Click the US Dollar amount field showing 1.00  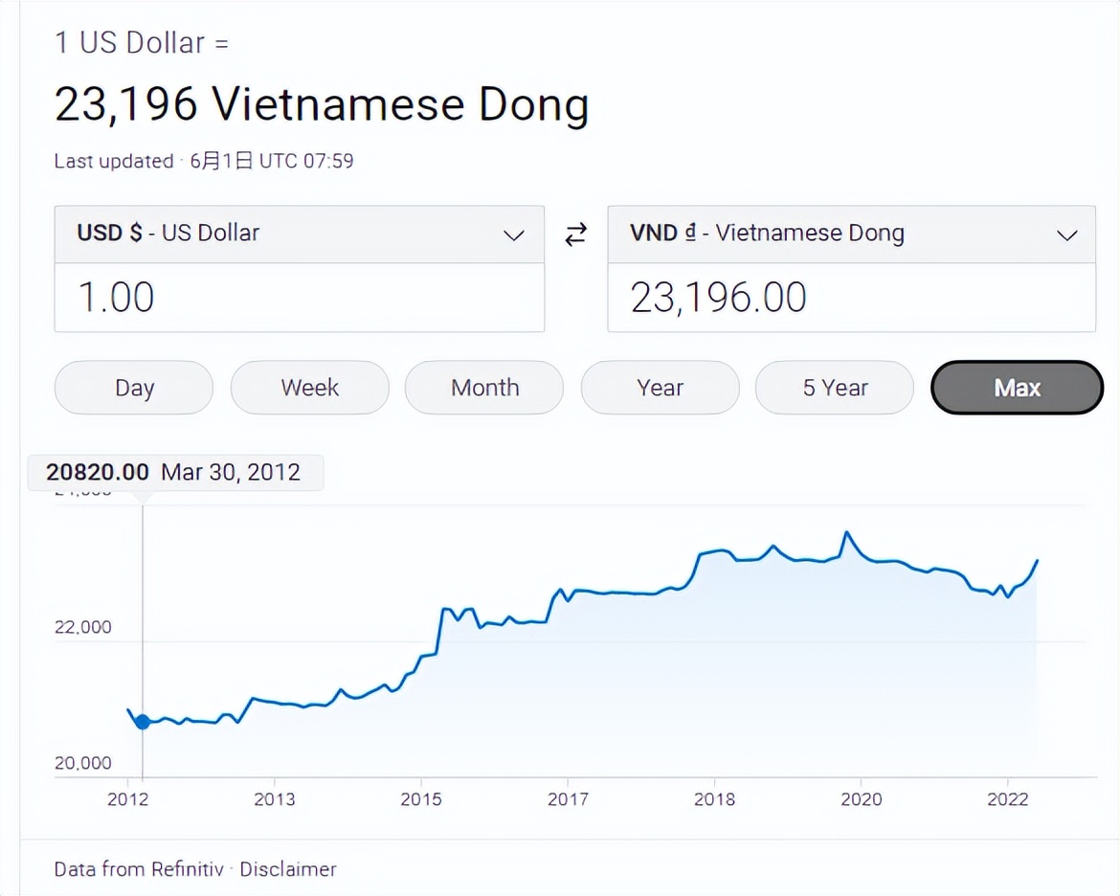coord(299,298)
